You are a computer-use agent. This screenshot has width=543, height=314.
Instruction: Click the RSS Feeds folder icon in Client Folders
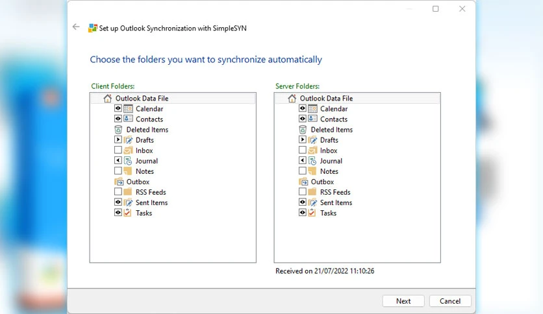click(128, 192)
